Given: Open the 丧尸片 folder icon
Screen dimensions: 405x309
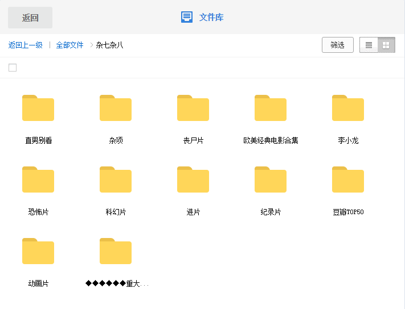Looking at the screenshot, I should pyautogui.click(x=193, y=108).
